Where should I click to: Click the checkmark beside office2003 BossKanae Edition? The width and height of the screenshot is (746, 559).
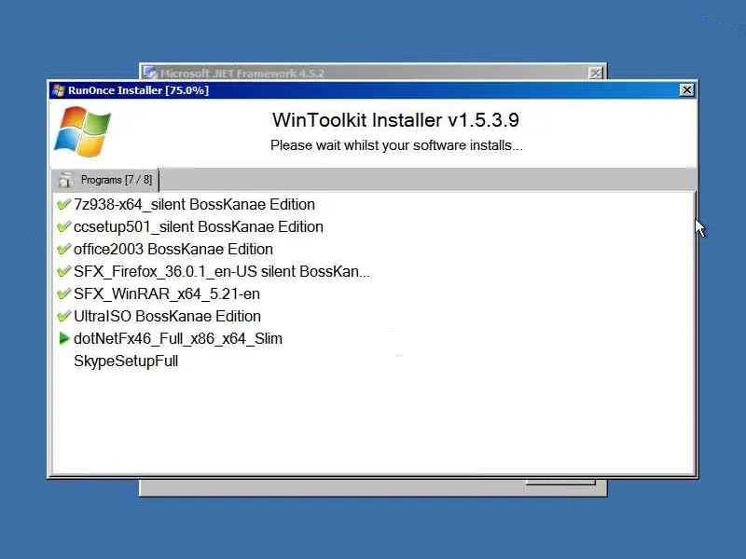click(63, 249)
